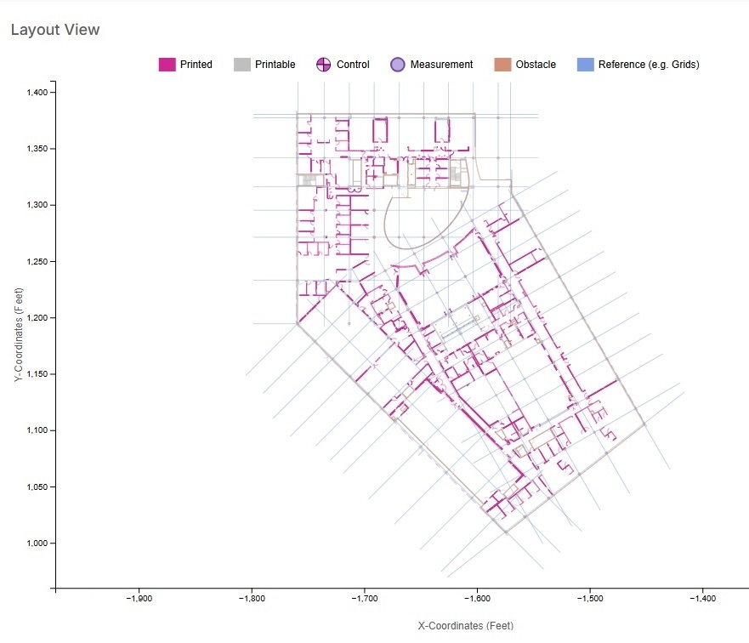The width and height of the screenshot is (749, 643).
Task: Click the 1,150 y-axis tick label
Action: 37,374
